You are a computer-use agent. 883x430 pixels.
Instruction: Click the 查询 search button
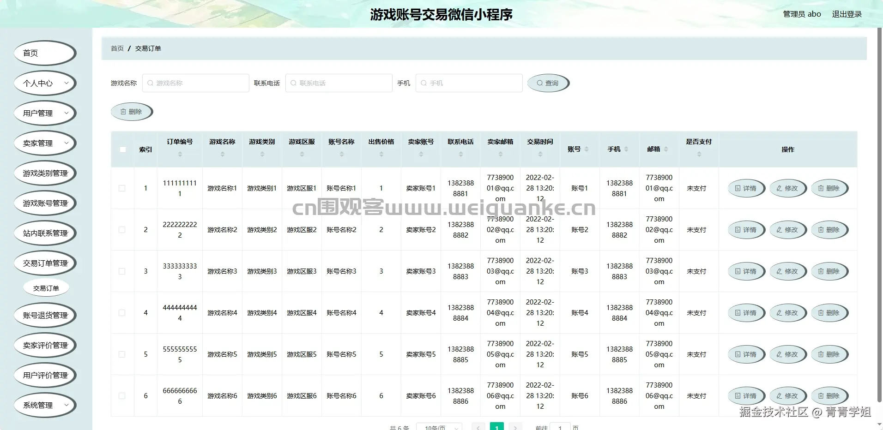tap(548, 83)
